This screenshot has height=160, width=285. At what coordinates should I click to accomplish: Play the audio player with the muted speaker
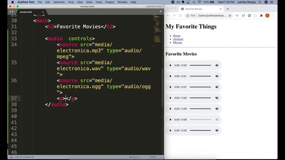pos(170,98)
